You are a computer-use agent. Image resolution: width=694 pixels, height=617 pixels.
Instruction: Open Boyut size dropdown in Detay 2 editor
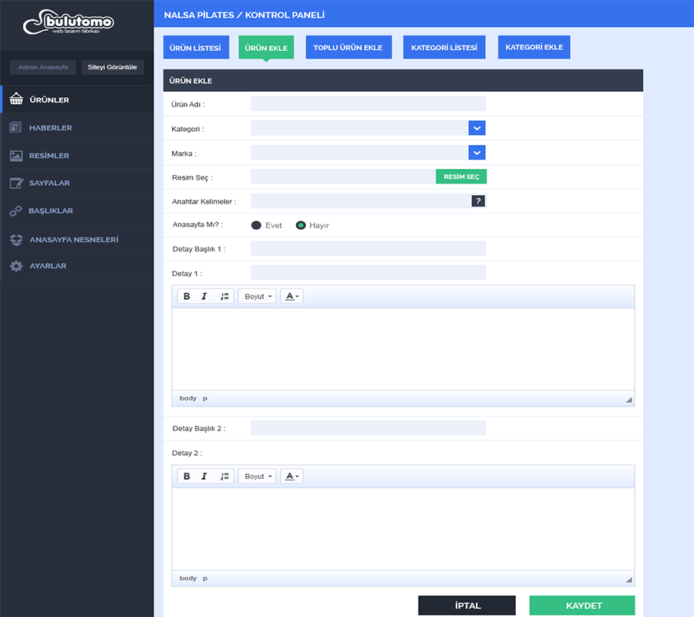[x=257, y=477]
